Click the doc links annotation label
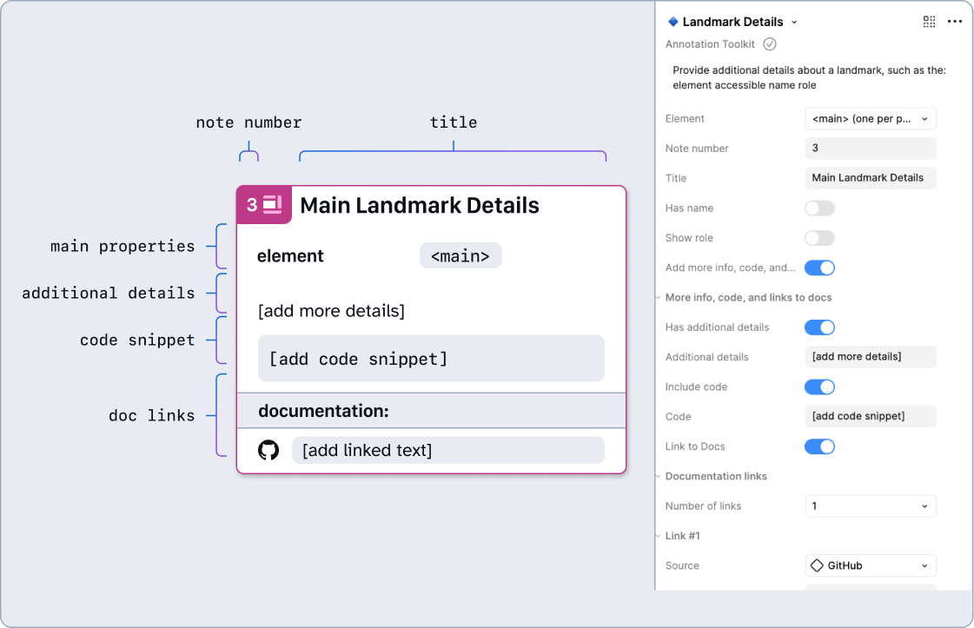 [x=151, y=415]
